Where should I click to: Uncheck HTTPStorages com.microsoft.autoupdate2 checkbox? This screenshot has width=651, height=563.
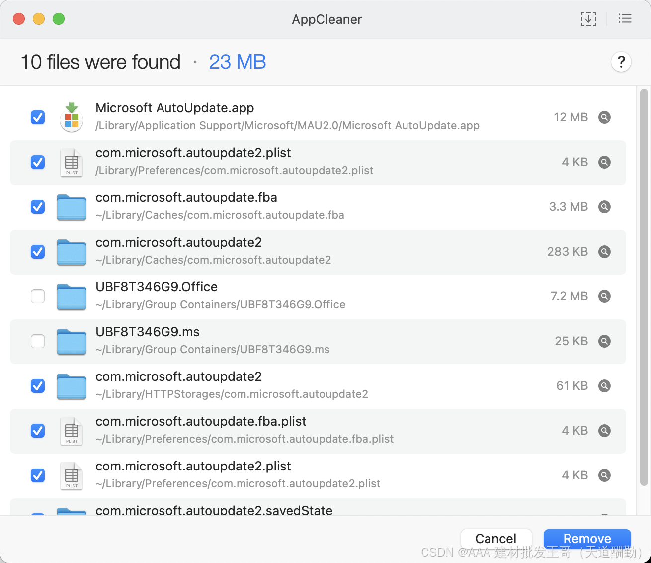(x=38, y=386)
